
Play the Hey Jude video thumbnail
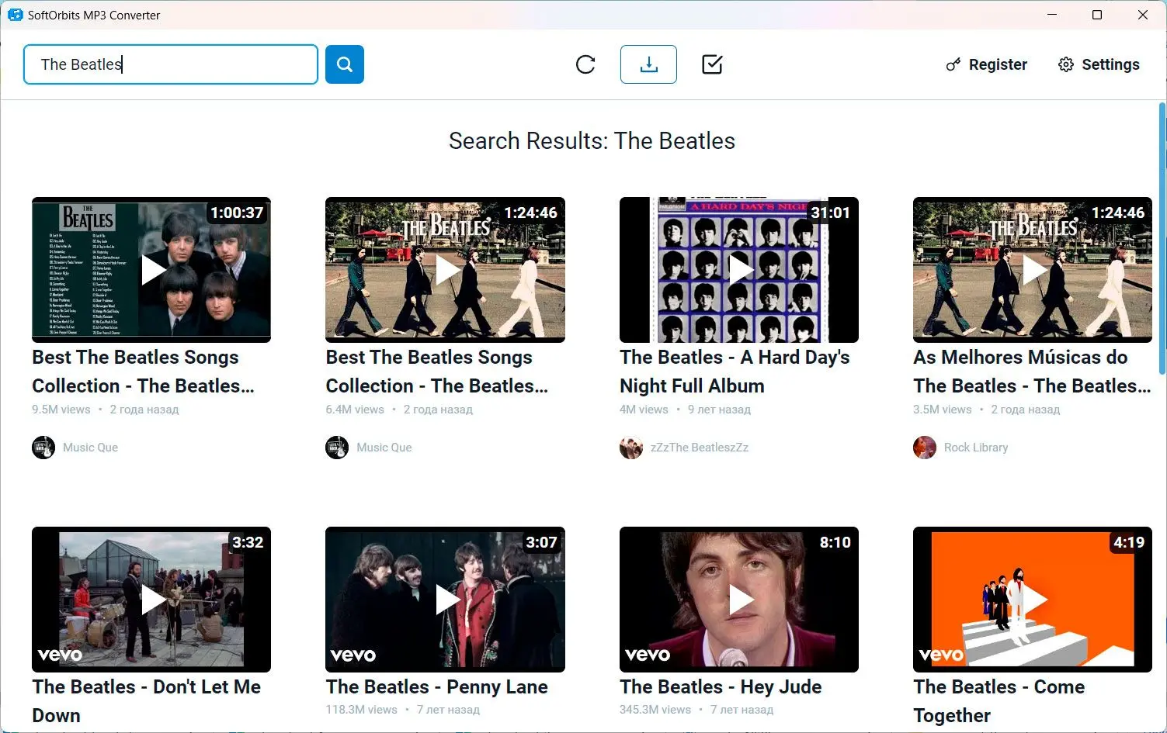[x=738, y=600]
